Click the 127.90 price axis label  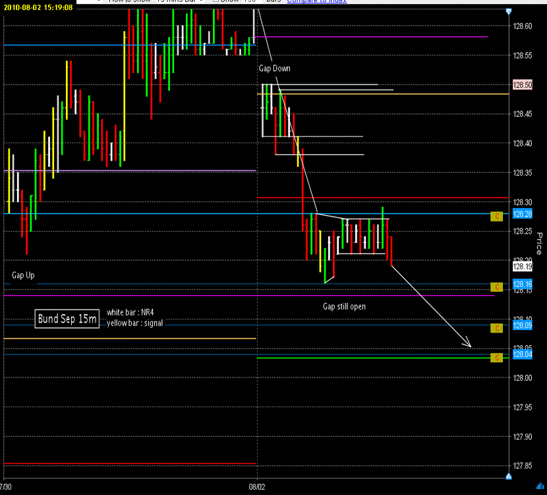522,437
